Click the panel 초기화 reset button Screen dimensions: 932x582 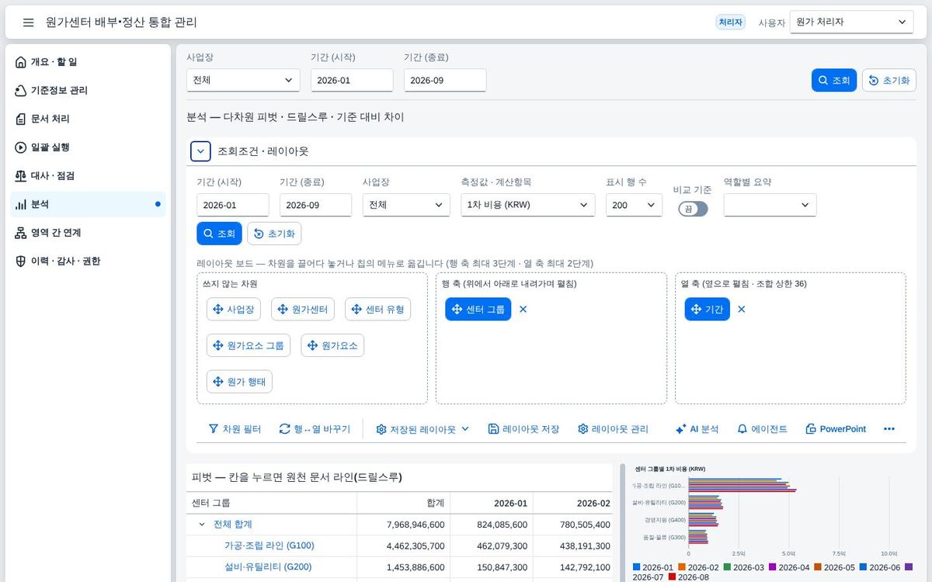(x=274, y=234)
